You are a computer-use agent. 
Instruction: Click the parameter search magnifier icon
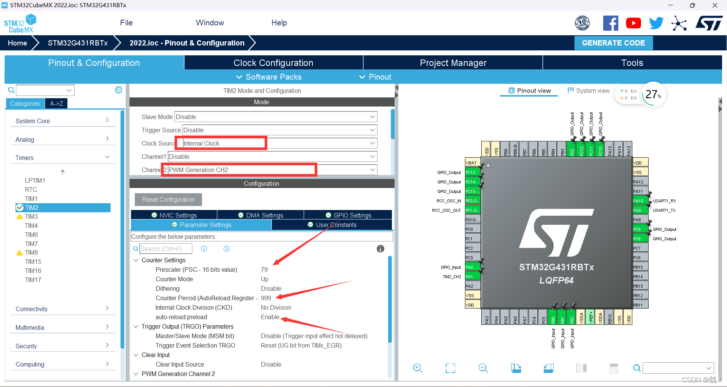(136, 249)
